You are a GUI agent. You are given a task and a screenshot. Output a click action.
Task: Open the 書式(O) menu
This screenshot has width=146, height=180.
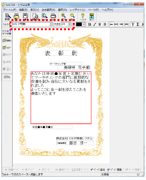point(62,10)
